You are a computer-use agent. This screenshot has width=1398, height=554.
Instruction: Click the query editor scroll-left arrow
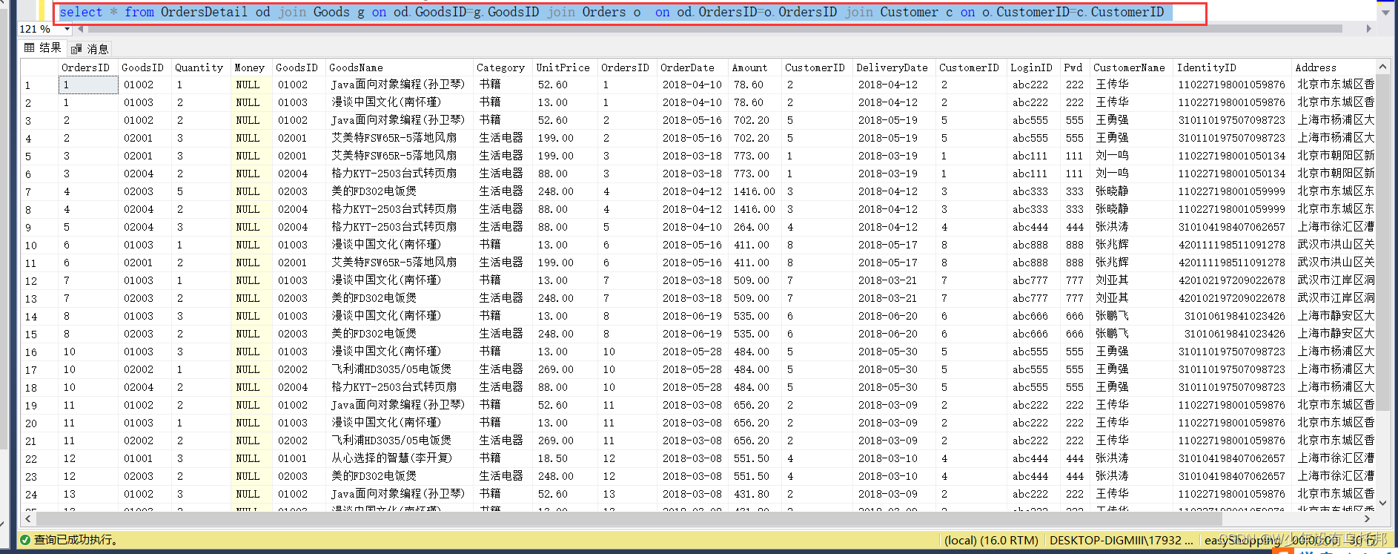pyautogui.click(x=81, y=29)
